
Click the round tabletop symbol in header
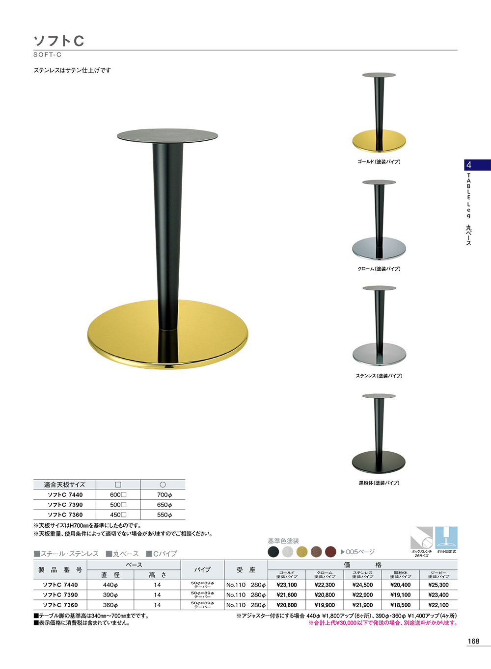(x=163, y=485)
